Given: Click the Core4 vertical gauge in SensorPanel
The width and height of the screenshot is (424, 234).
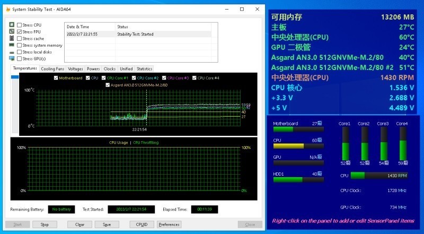Looking at the screenshot, I should click(x=403, y=144).
